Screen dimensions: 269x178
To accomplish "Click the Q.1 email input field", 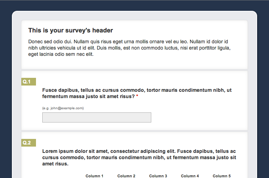I will point(96,118).
